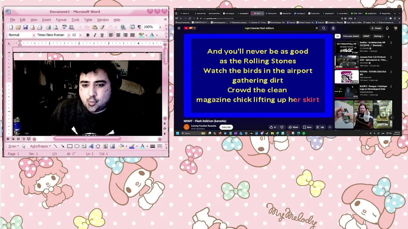Toggle Show/Hide paragraph marks
Viewport: 408px width, 229px height.
tap(139, 27)
